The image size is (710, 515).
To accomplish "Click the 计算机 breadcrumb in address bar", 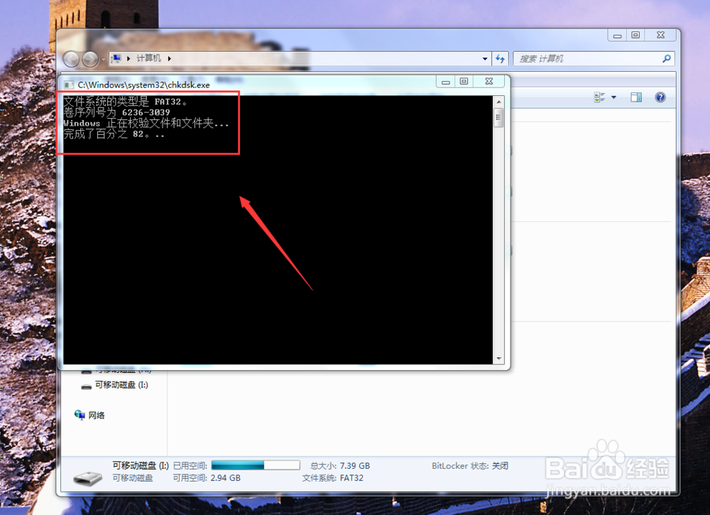I will click(148, 58).
